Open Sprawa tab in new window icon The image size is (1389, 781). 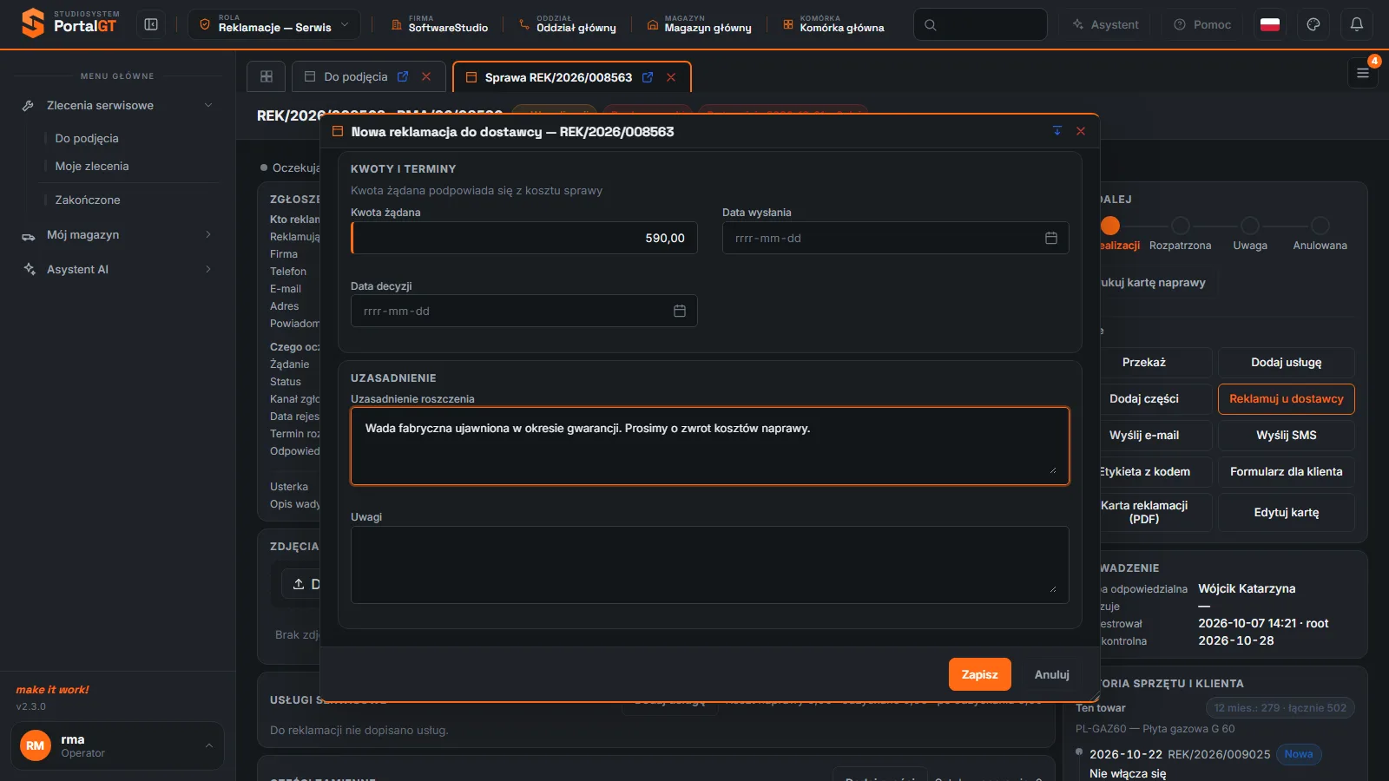(648, 77)
